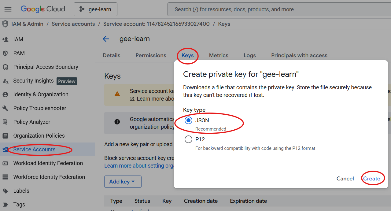
Task: Click the warning triangle in the banner
Action: [117, 95]
